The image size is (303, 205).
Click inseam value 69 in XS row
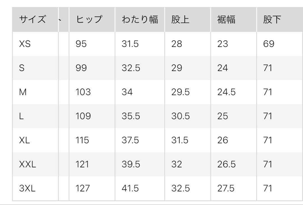pos(268,44)
